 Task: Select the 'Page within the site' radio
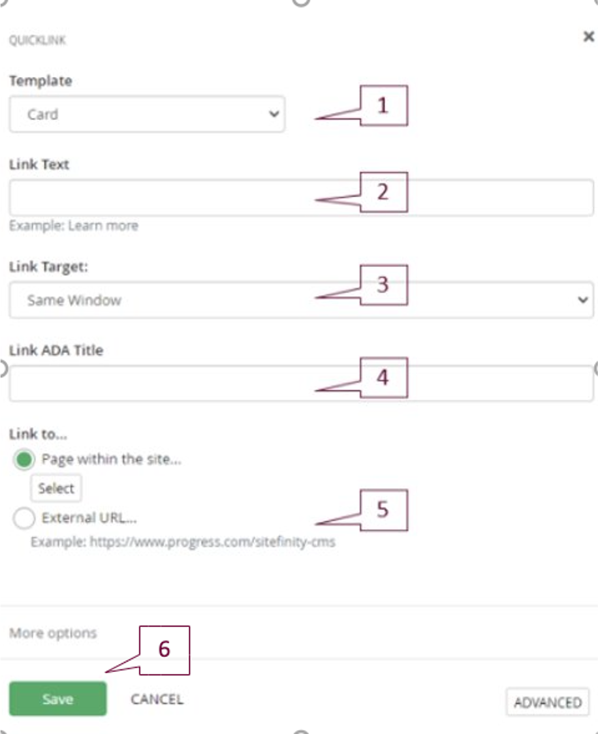coord(24,459)
